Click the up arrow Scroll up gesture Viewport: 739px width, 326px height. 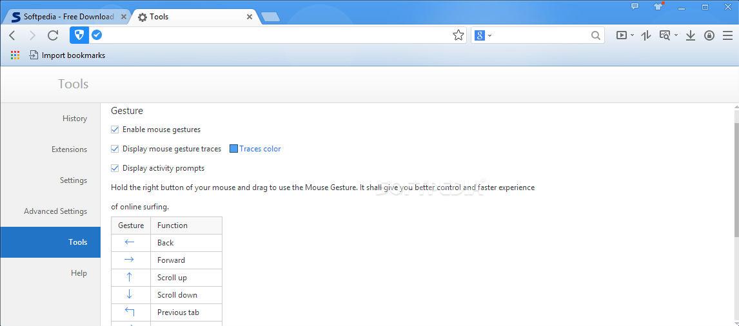pos(130,277)
